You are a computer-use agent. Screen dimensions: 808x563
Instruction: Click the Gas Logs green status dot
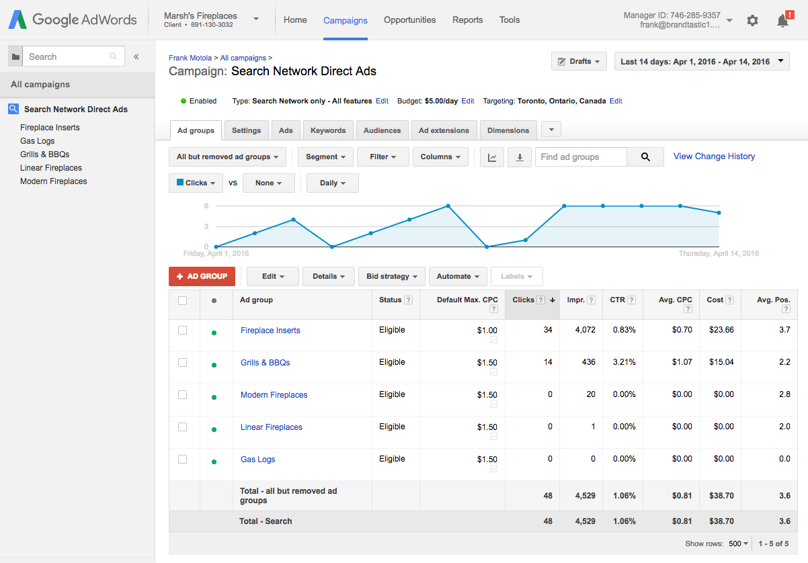click(x=214, y=462)
